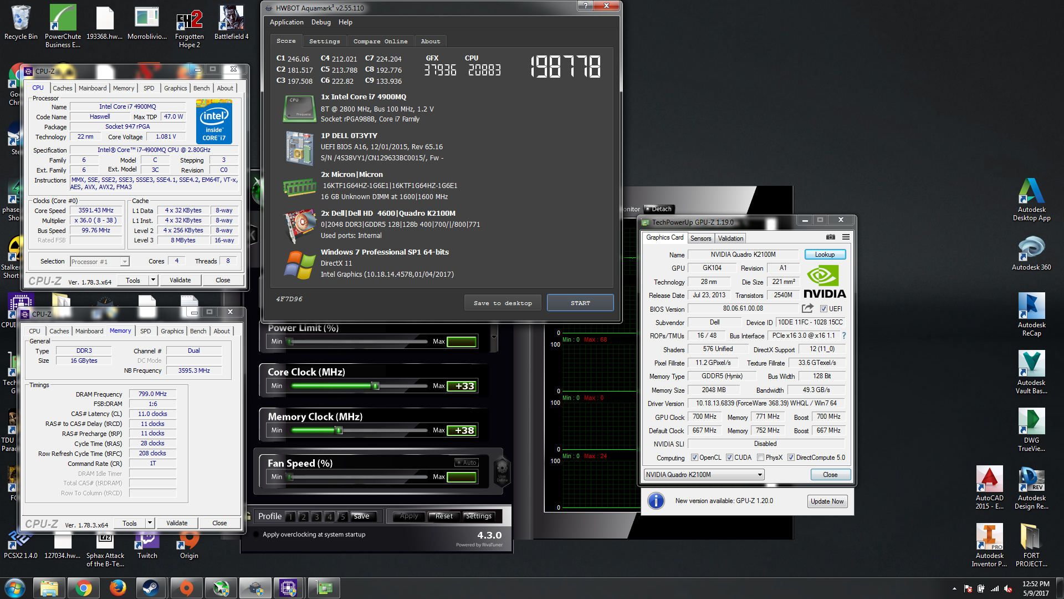Screen dimensions: 1064x599
Task: Expand Tools dropdown arrow in lower CPU-Z Memory window
Action: point(150,523)
